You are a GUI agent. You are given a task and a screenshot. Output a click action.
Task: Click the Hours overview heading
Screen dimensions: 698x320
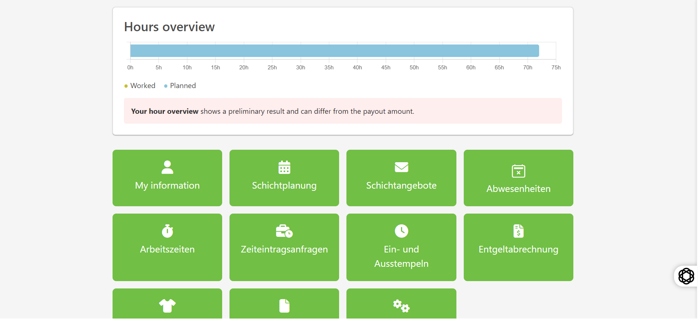(169, 27)
